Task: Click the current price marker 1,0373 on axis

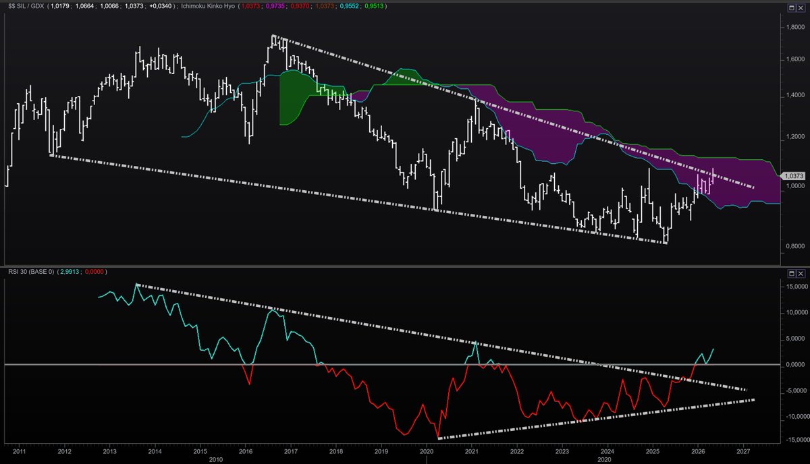Action: point(794,175)
